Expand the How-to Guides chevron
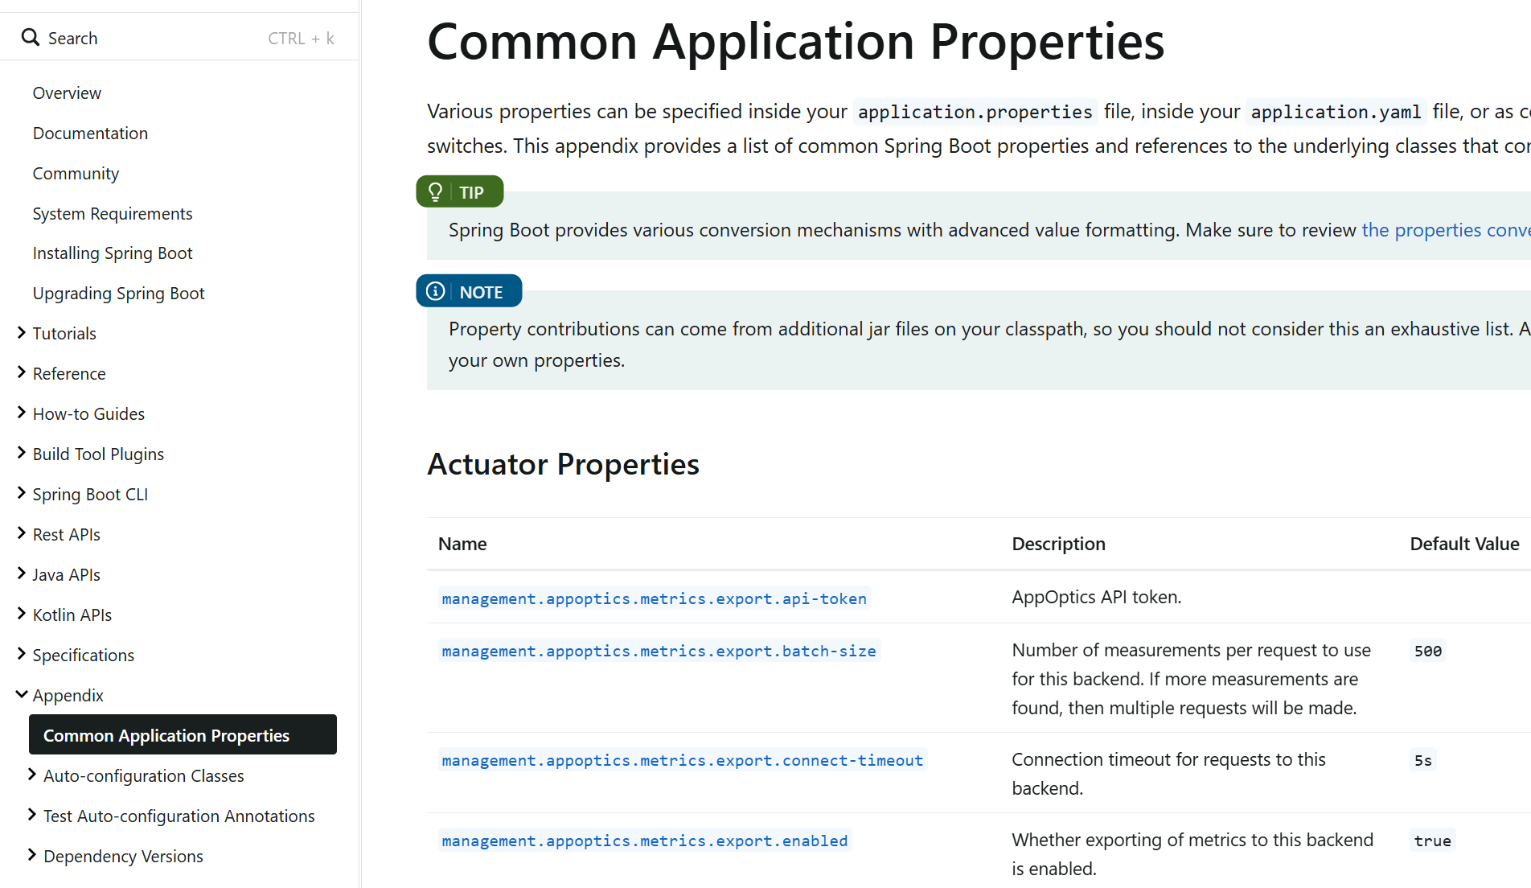The width and height of the screenshot is (1531, 888). pyautogui.click(x=22, y=413)
